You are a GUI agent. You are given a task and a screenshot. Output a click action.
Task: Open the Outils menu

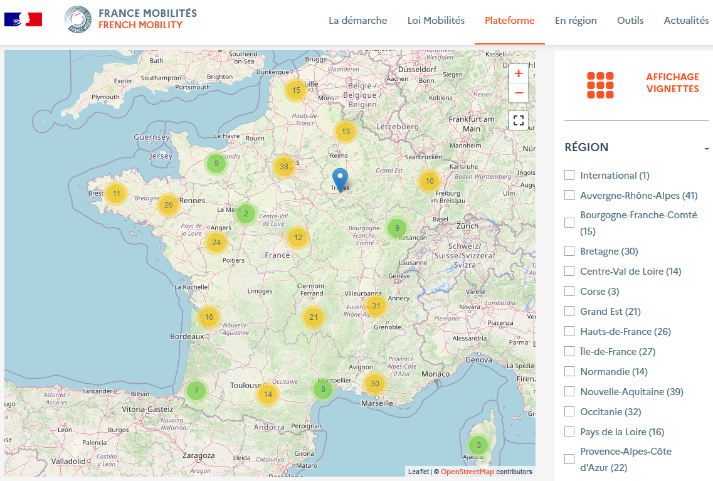click(x=630, y=21)
